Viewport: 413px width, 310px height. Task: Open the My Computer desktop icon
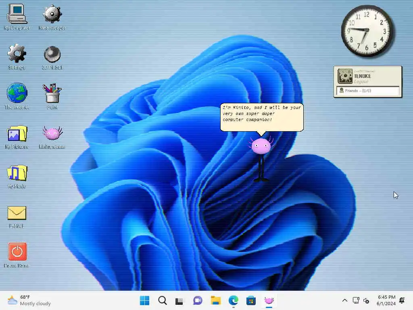point(17,17)
